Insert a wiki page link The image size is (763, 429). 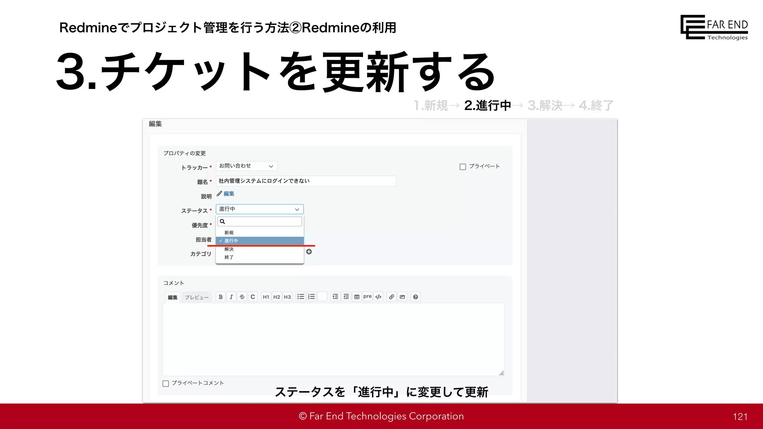392,297
